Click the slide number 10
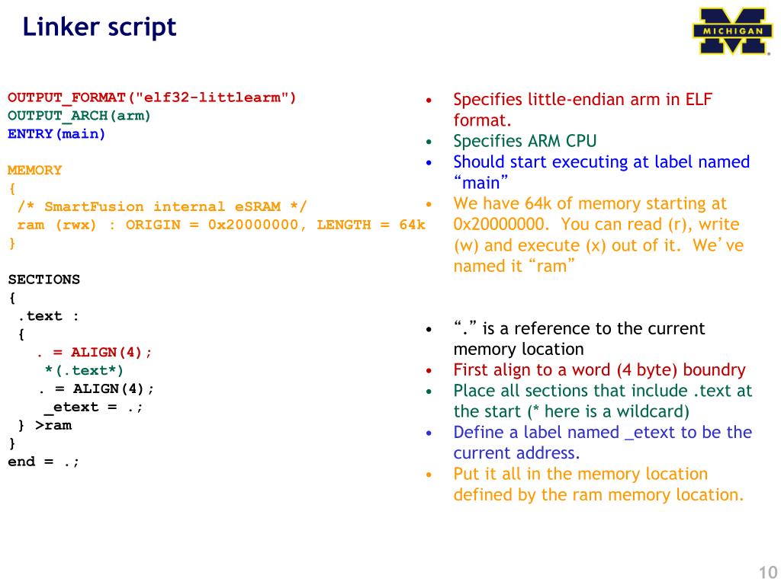 click(768, 573)
